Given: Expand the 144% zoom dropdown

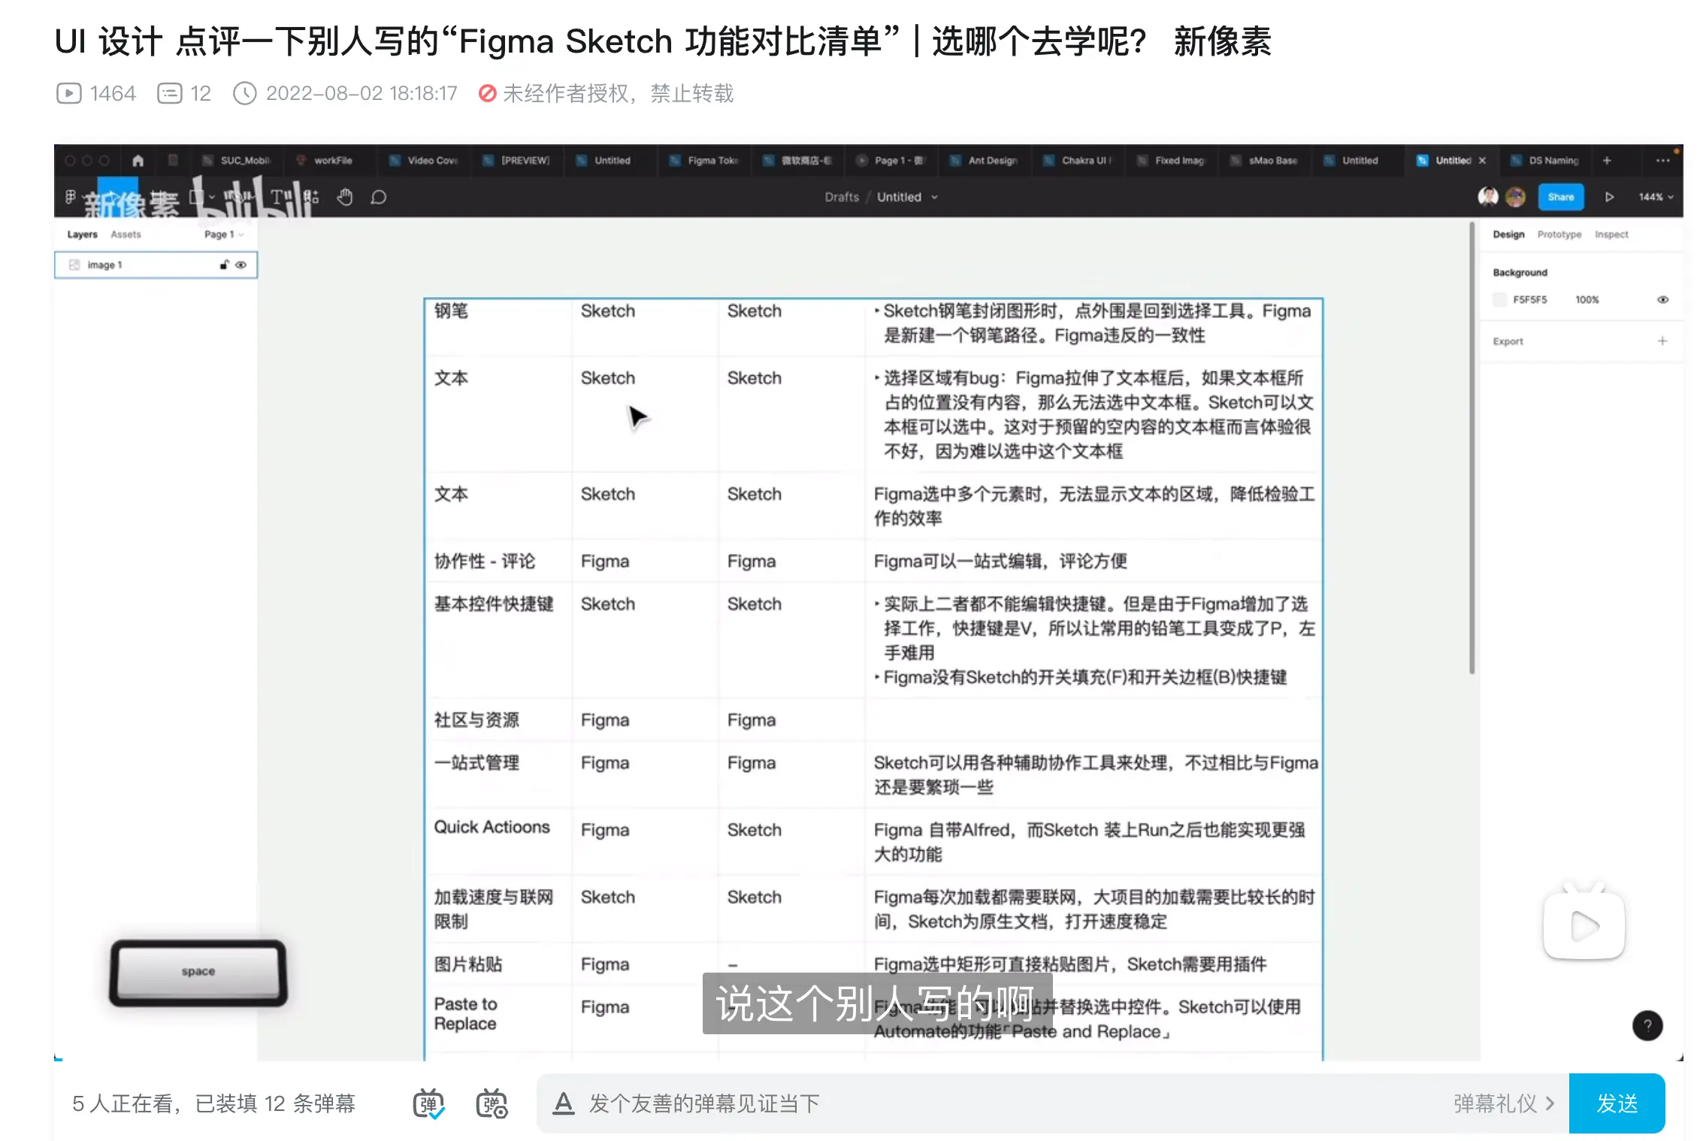Looking at the screenshot, I should point(1656,197).
